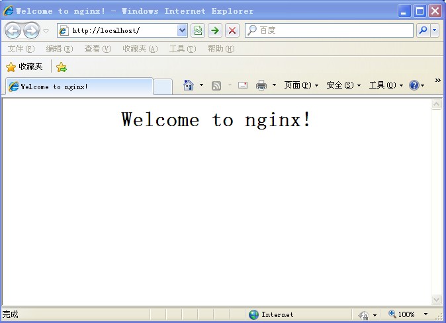Open the 帮助(H) menu

(x=221, y=49)
